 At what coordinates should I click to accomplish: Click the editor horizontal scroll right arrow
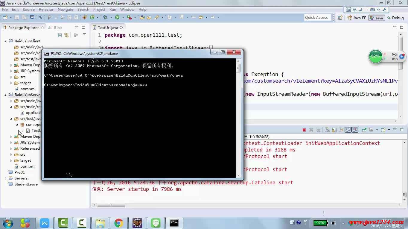[395, 121]
